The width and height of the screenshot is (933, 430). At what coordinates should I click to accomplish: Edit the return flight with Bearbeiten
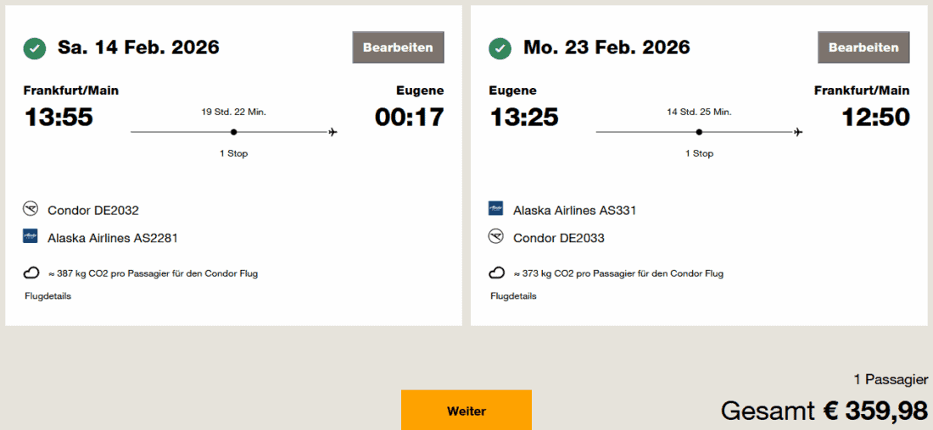click(x=863, y=47)
